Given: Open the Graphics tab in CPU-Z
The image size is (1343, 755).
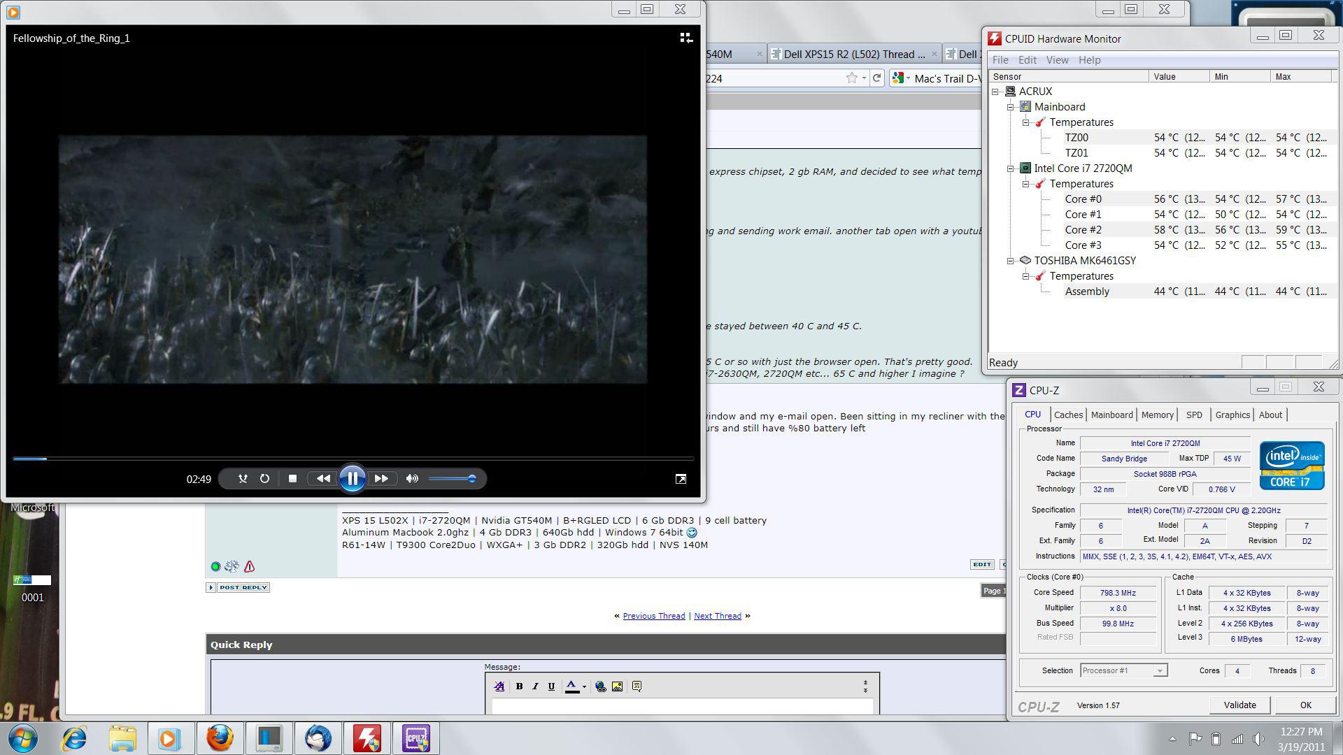Looking at the screenshot, I should click(1232, 415).
